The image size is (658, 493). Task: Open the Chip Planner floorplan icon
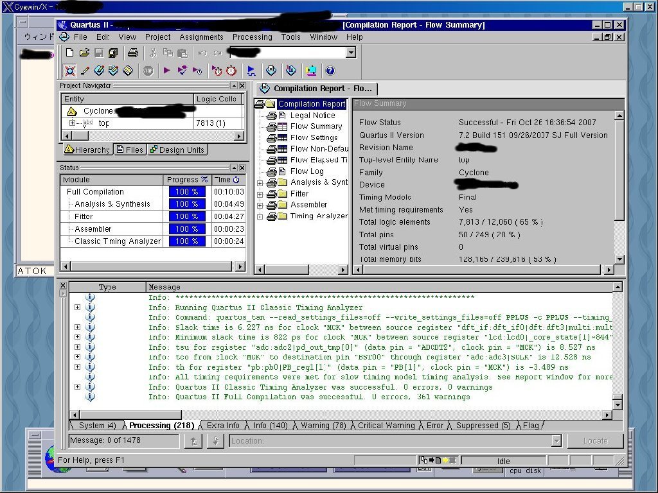click(x=128, y=71)
